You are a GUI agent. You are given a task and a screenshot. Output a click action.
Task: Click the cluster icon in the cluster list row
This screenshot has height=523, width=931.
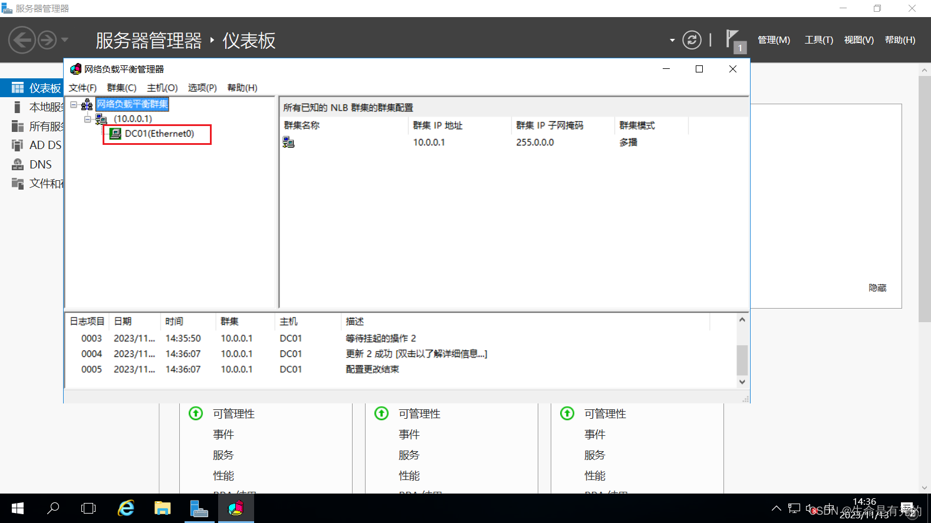(x=288, y=142)
